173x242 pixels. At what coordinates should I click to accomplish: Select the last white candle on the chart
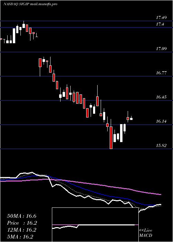[131, 119]
